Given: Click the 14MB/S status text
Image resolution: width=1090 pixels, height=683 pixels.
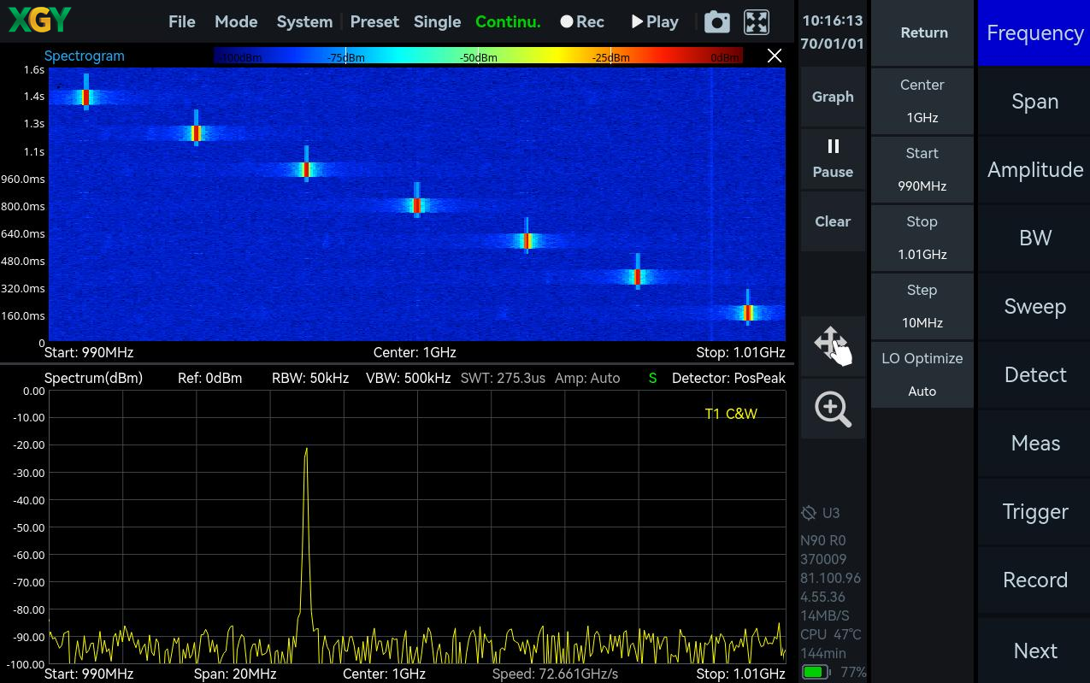Looking at the screenshot, I should [824, 615].
